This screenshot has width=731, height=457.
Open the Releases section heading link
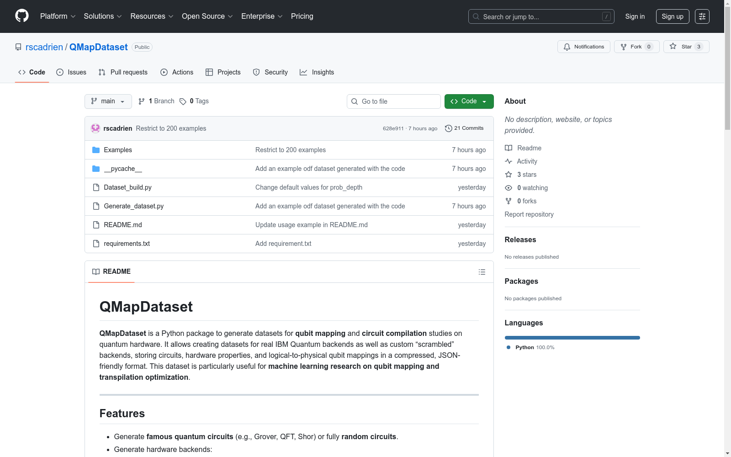[x=520, y=239]
